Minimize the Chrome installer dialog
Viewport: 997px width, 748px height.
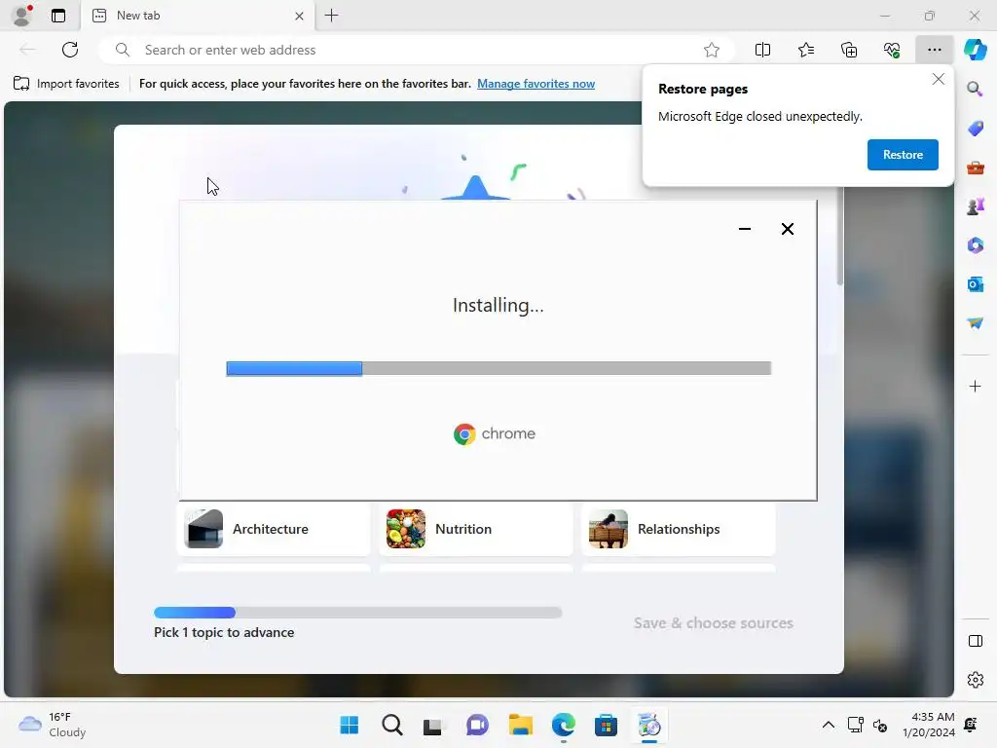click(745, 229)
